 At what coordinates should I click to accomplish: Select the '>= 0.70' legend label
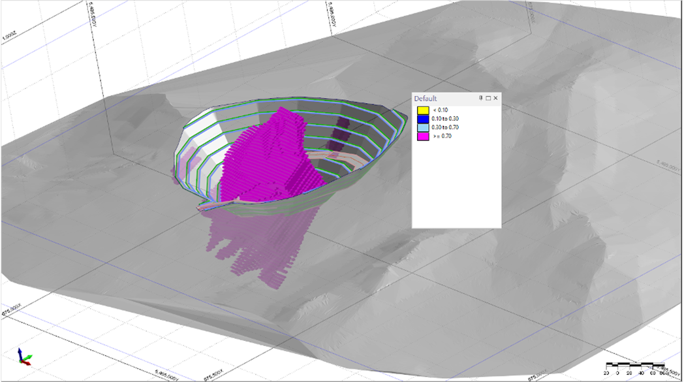pos(442,136)
